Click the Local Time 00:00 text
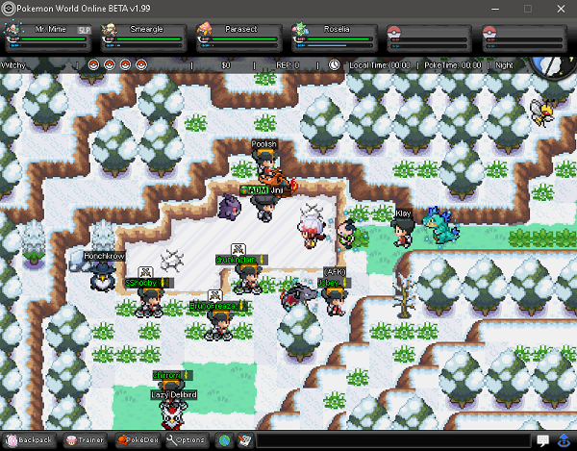Image resolution: width=577 pixels, height=451 pixels. [x=380, y=65]
